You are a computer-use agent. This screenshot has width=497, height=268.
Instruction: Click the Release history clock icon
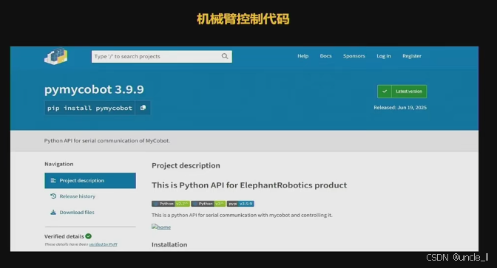coord(53,196)
